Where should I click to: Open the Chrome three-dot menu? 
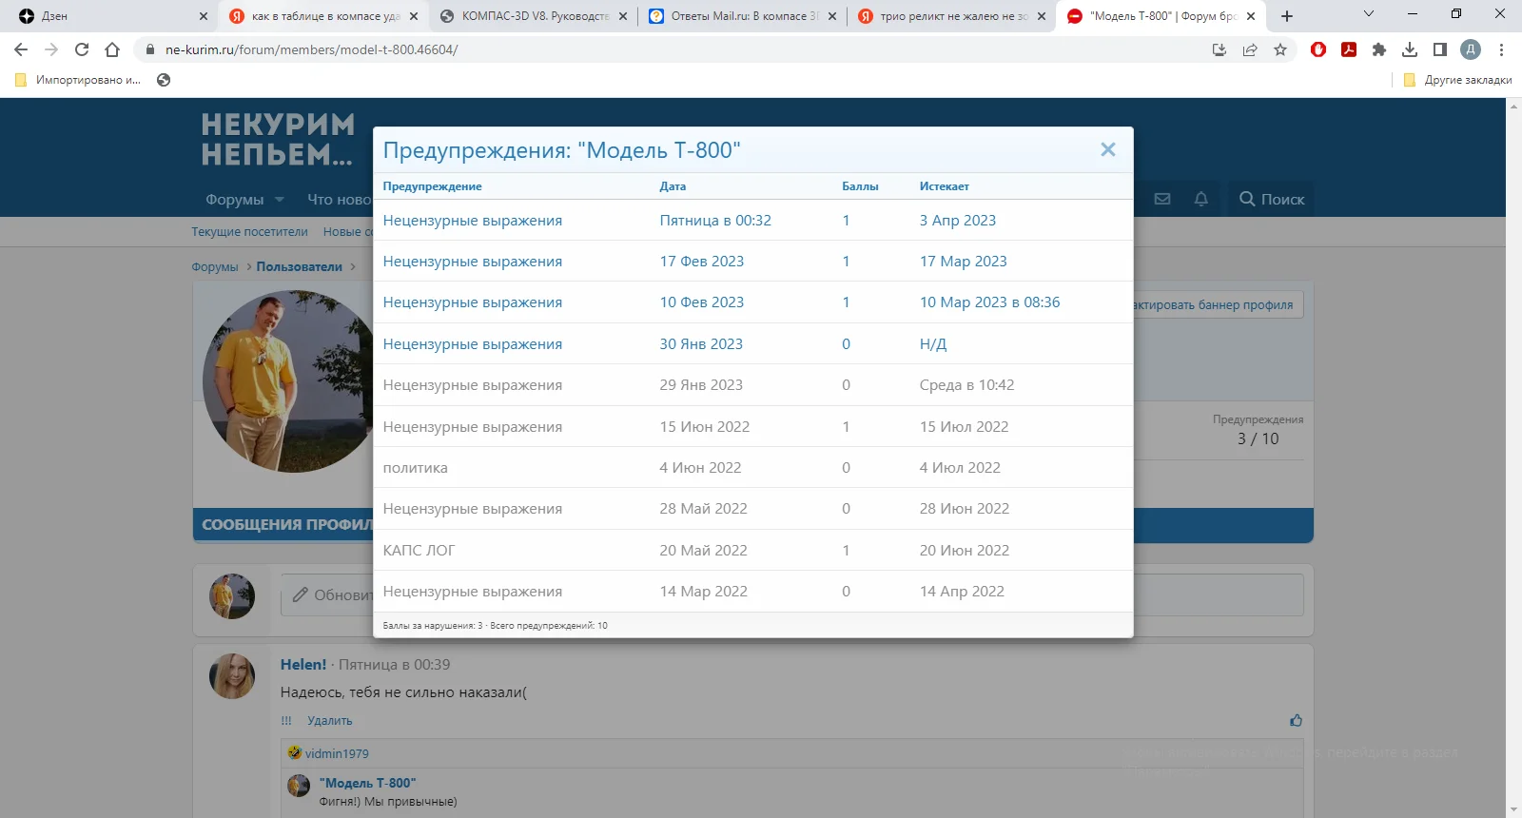point(1501,49)
